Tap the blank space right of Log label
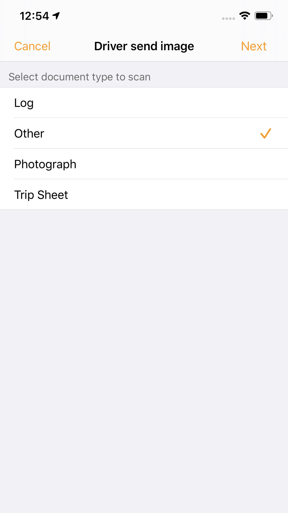Screen dimensions: 288x513 pos(161,103)
